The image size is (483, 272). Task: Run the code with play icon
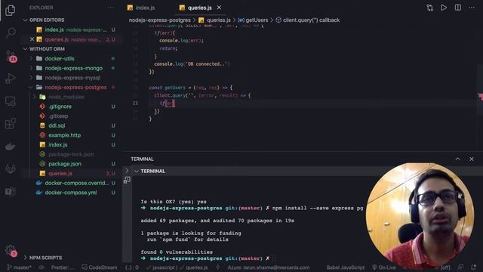[x=444, y=8]
